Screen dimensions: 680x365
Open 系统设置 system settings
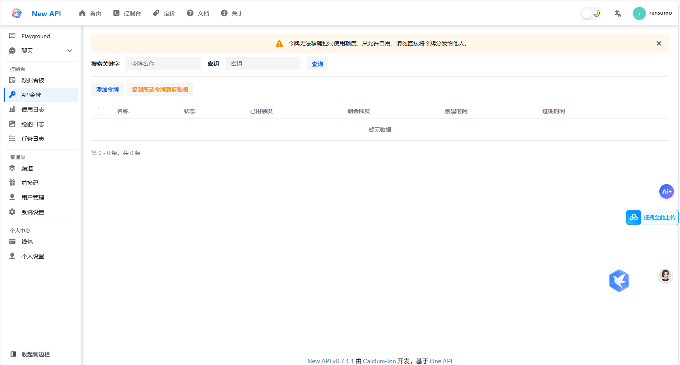[33, 211]
